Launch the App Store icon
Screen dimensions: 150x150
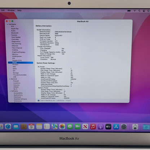coord(116,127)
